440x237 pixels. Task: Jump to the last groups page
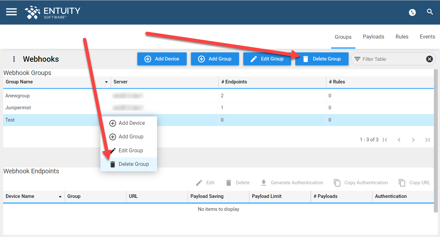(427, 140)
